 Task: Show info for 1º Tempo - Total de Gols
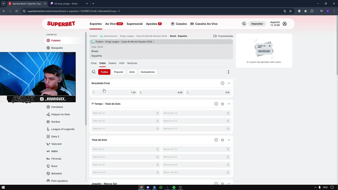click(x=216, y=104)
